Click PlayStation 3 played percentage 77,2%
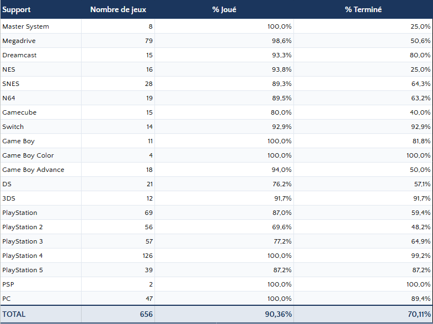The image size is (433, 324). (282, 241)
